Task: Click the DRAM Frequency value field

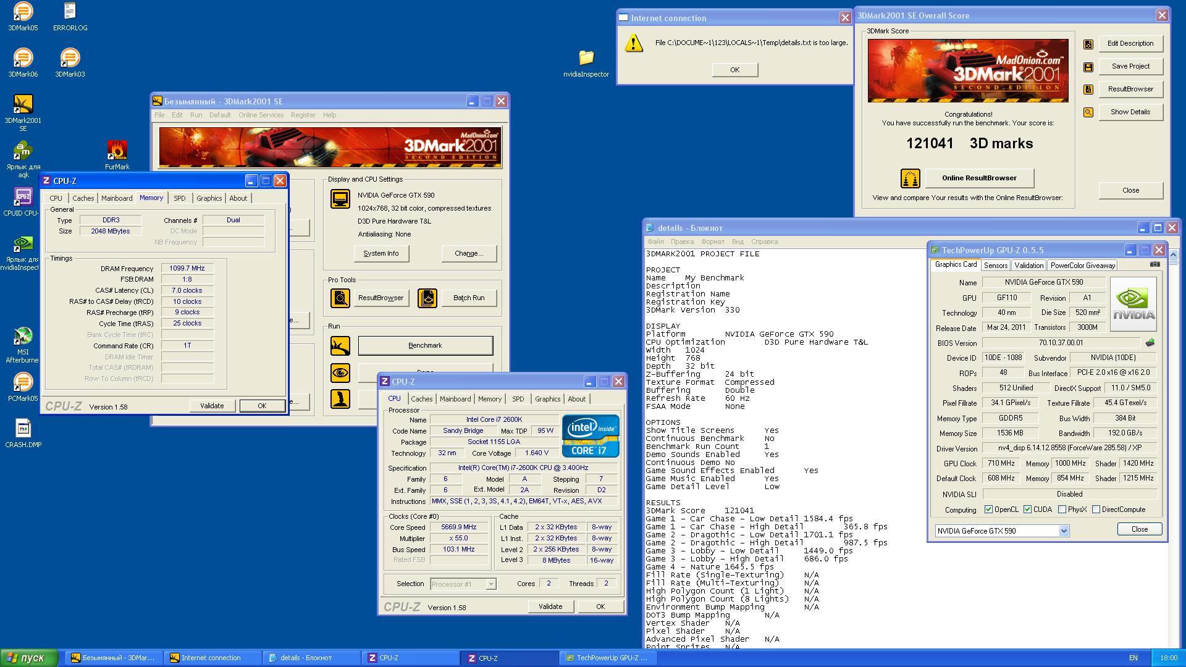Action: pyautogui.click(x=187, y=269)
